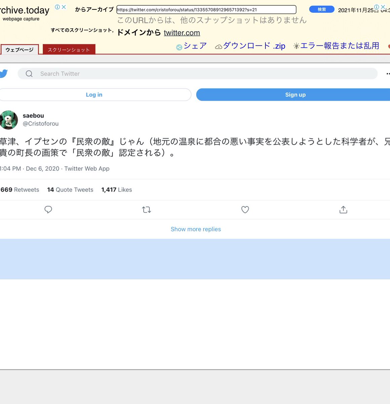Click the magnifier icon in Search Twitter
Screen dimensions: 390x404
tap(29, 74)
